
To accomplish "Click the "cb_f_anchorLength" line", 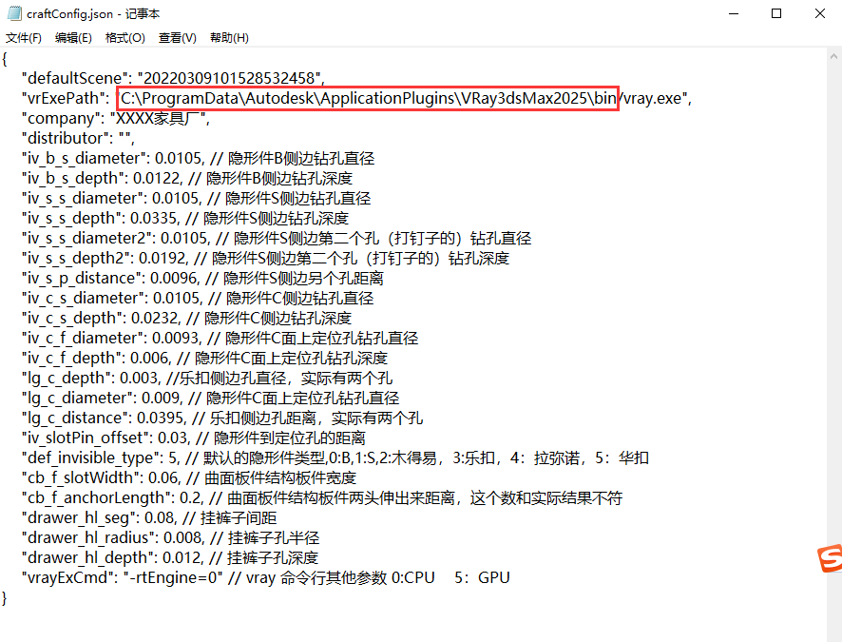I will point(322,497).
